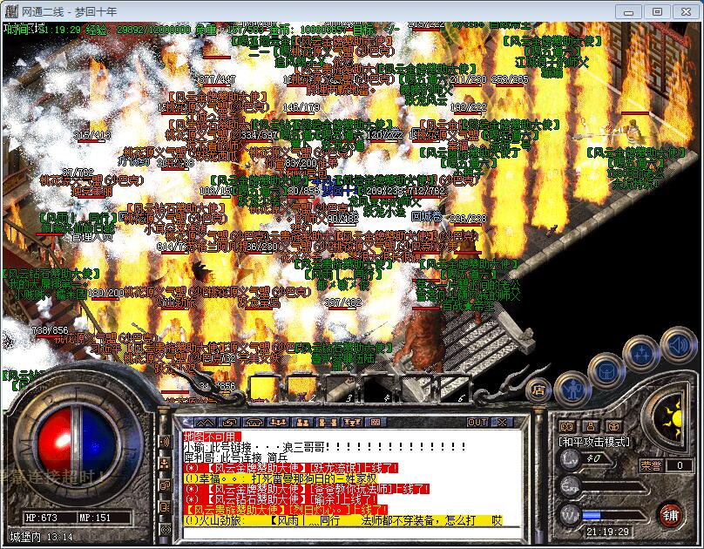Click the linked-persons icon in chat toolbar
This screenshot has height=549, width=704.
click(x=327, y=423)
